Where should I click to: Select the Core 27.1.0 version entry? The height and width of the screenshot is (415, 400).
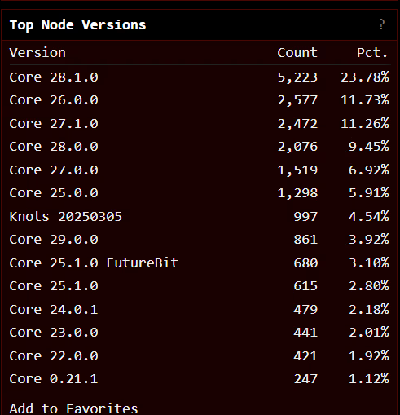(x=200, y=124)
